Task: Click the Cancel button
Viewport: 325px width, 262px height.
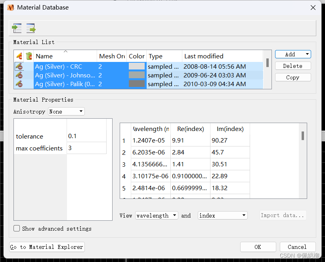Action: pyautogui.click(x=298, y=247)
